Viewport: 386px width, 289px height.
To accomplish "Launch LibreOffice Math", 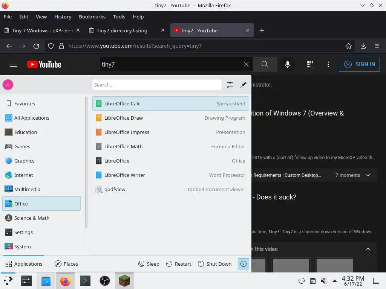I will click(171, 146).
